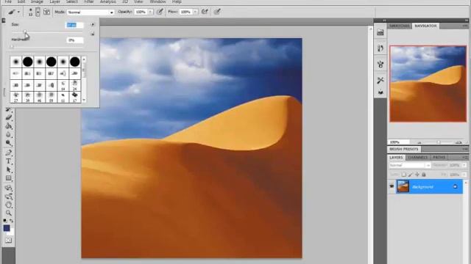
Task: Select the Blur tool
Action: (x=8, y=134)
